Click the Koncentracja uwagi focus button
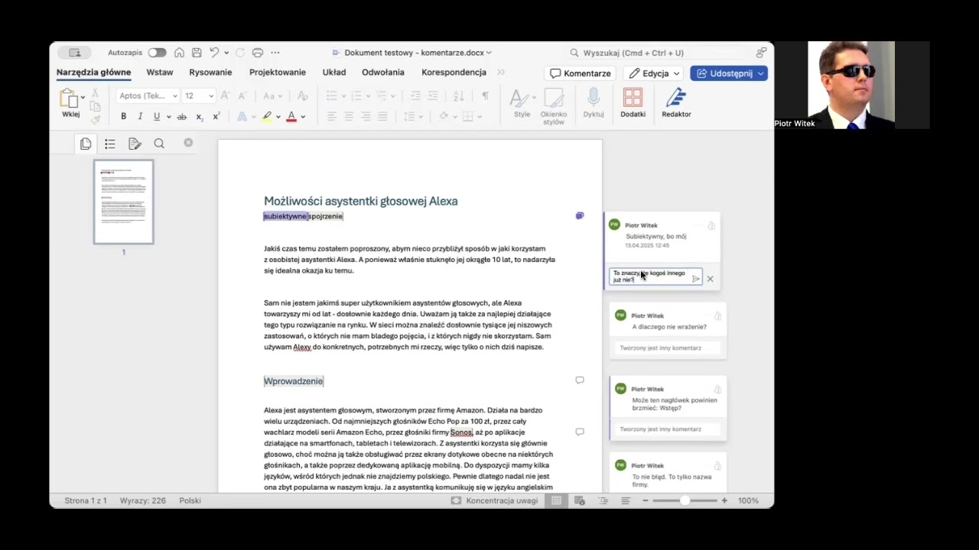This screenshot has height=550, width=979. click(x=494, y=500)
